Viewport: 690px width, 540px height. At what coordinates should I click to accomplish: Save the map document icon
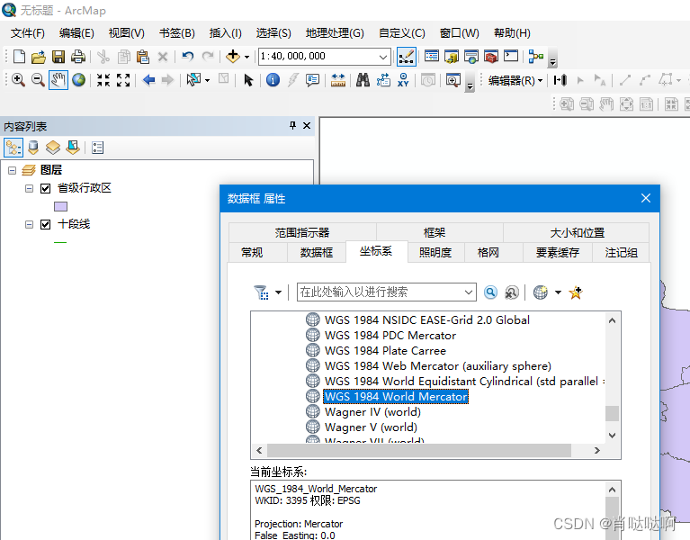coord(58,57)
